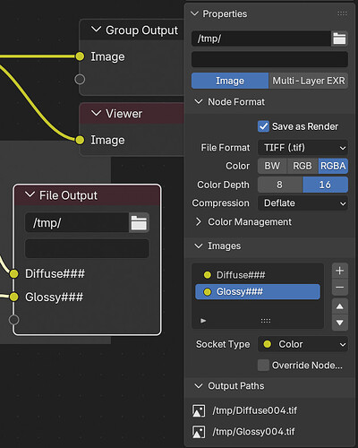Collapse the File Output node
This screenshot has width=358, height=448.
pos(30,194)
